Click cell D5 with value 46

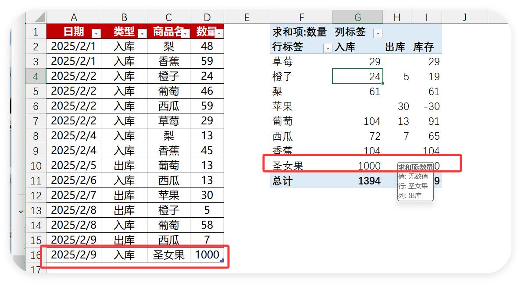point(207,91)
